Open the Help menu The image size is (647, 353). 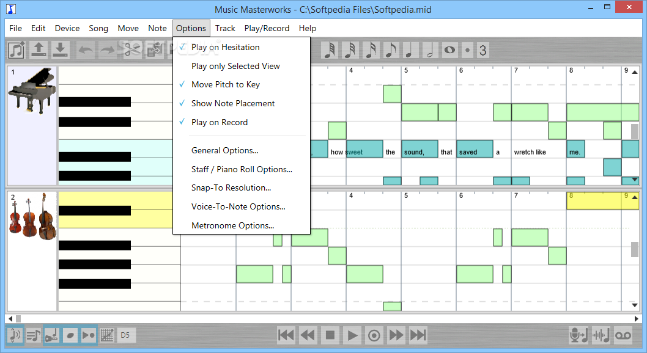pyautogui.click(x=308, y=28)
